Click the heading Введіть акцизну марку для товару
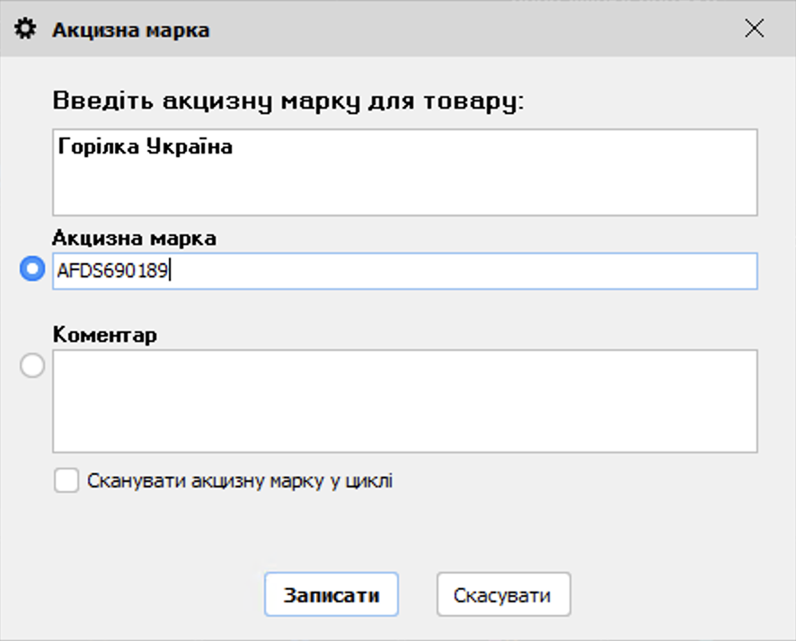This screenshot has width=796, height=641. pyautogui.click(x=287, y=100)
